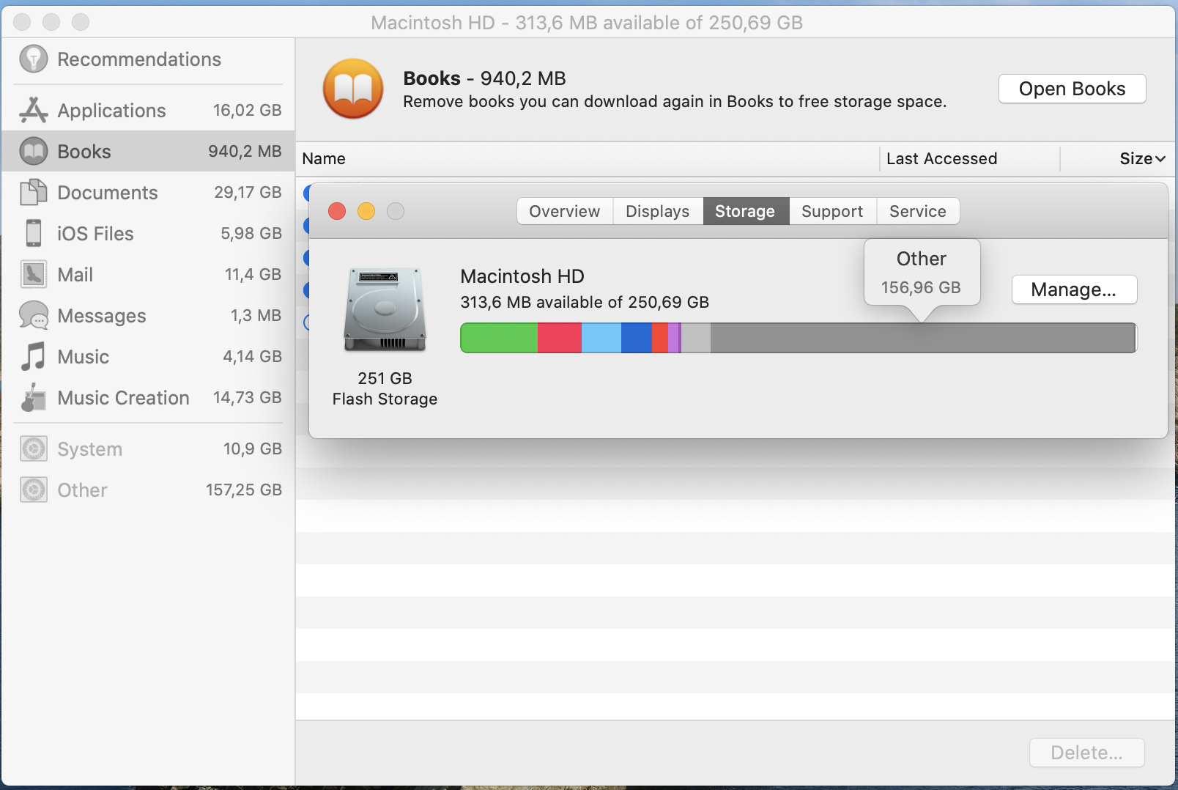Select the Storage tab
The width and height of the screenshot is (1178, 790).
point(746,212)
